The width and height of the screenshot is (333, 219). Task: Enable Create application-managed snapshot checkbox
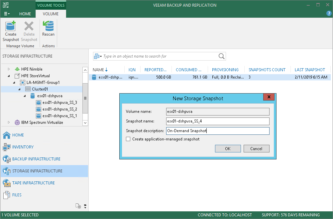point(128,139)
